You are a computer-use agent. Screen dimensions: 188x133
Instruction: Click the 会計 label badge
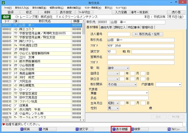coord(6,17)
